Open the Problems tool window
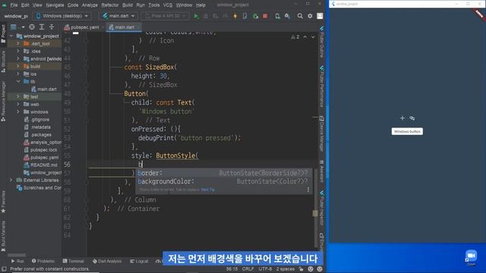The height and width of the screenshot is (273, 486). pyautogui.click(x=43, y=261)
